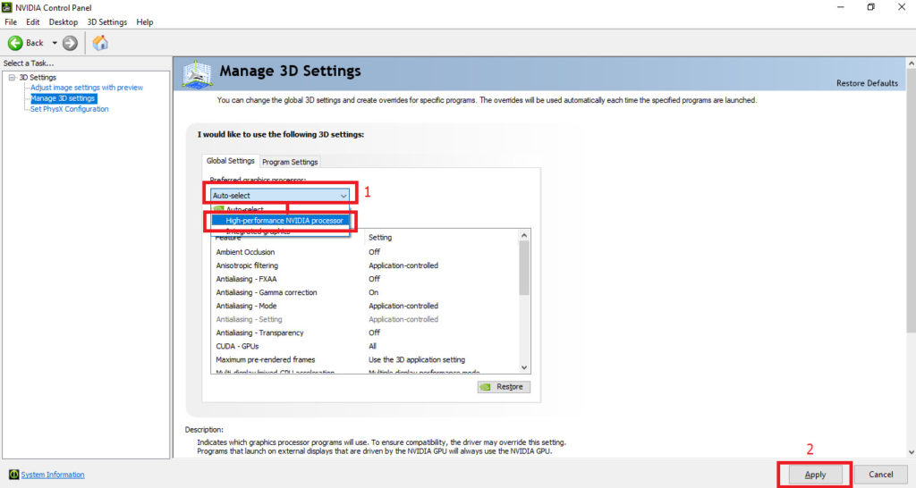Select the CUDA - GPUs row
This screenshot has height=488, width=916.
365,346
